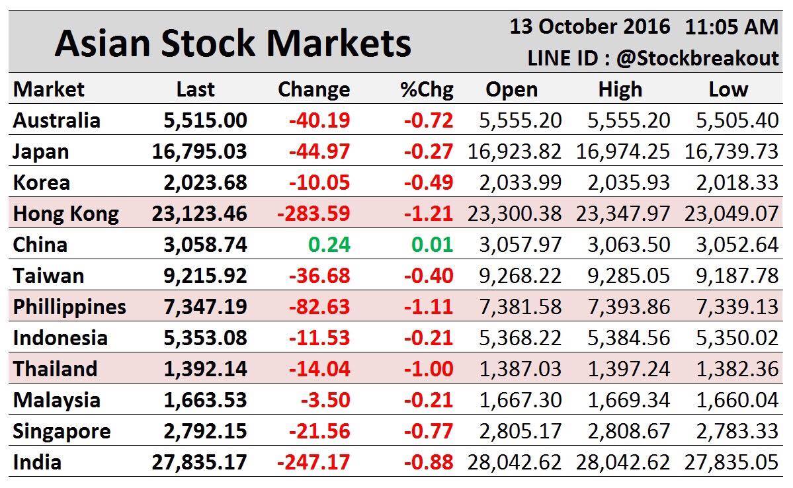
Task: Select the Australia market row label
Action: pyautogui.click(x=57, y=120)
